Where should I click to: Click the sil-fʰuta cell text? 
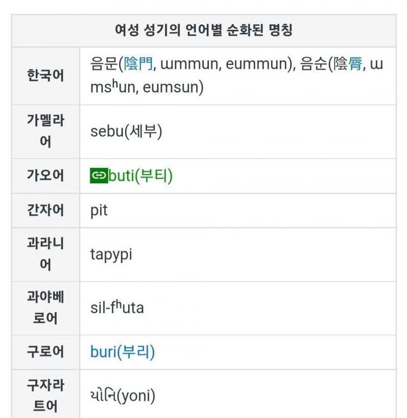[117, 308]
